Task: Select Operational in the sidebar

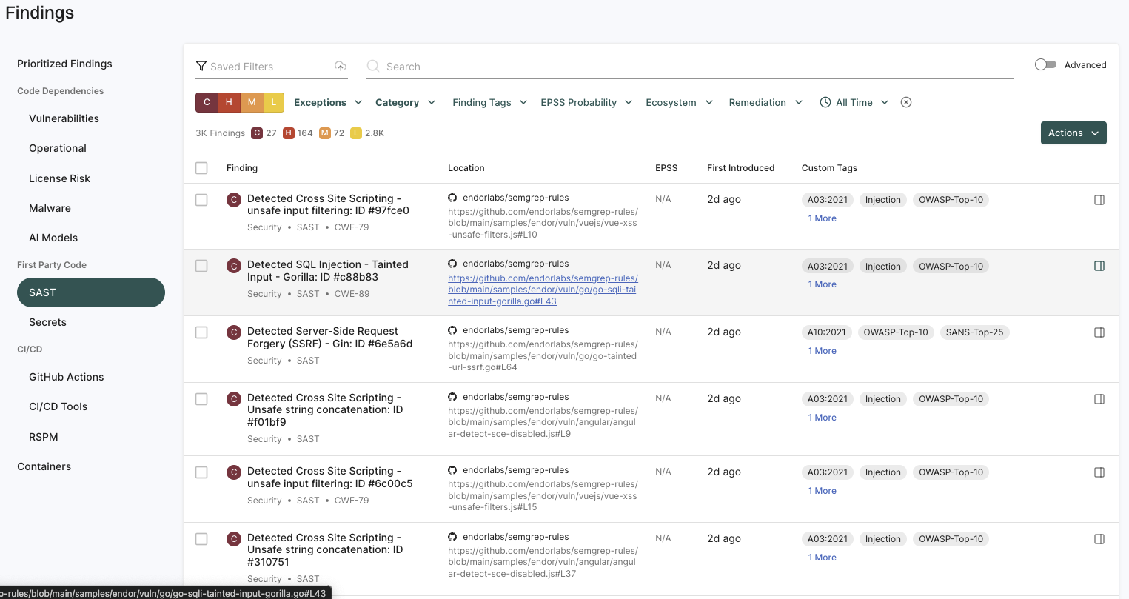Action: [58, 148]
